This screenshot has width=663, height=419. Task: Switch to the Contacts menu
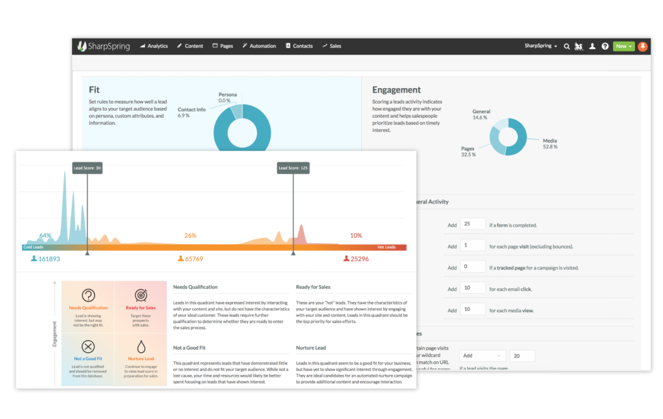(x=298, y=46)
